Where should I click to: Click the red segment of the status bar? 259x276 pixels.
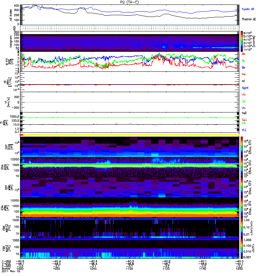(21, 135)
